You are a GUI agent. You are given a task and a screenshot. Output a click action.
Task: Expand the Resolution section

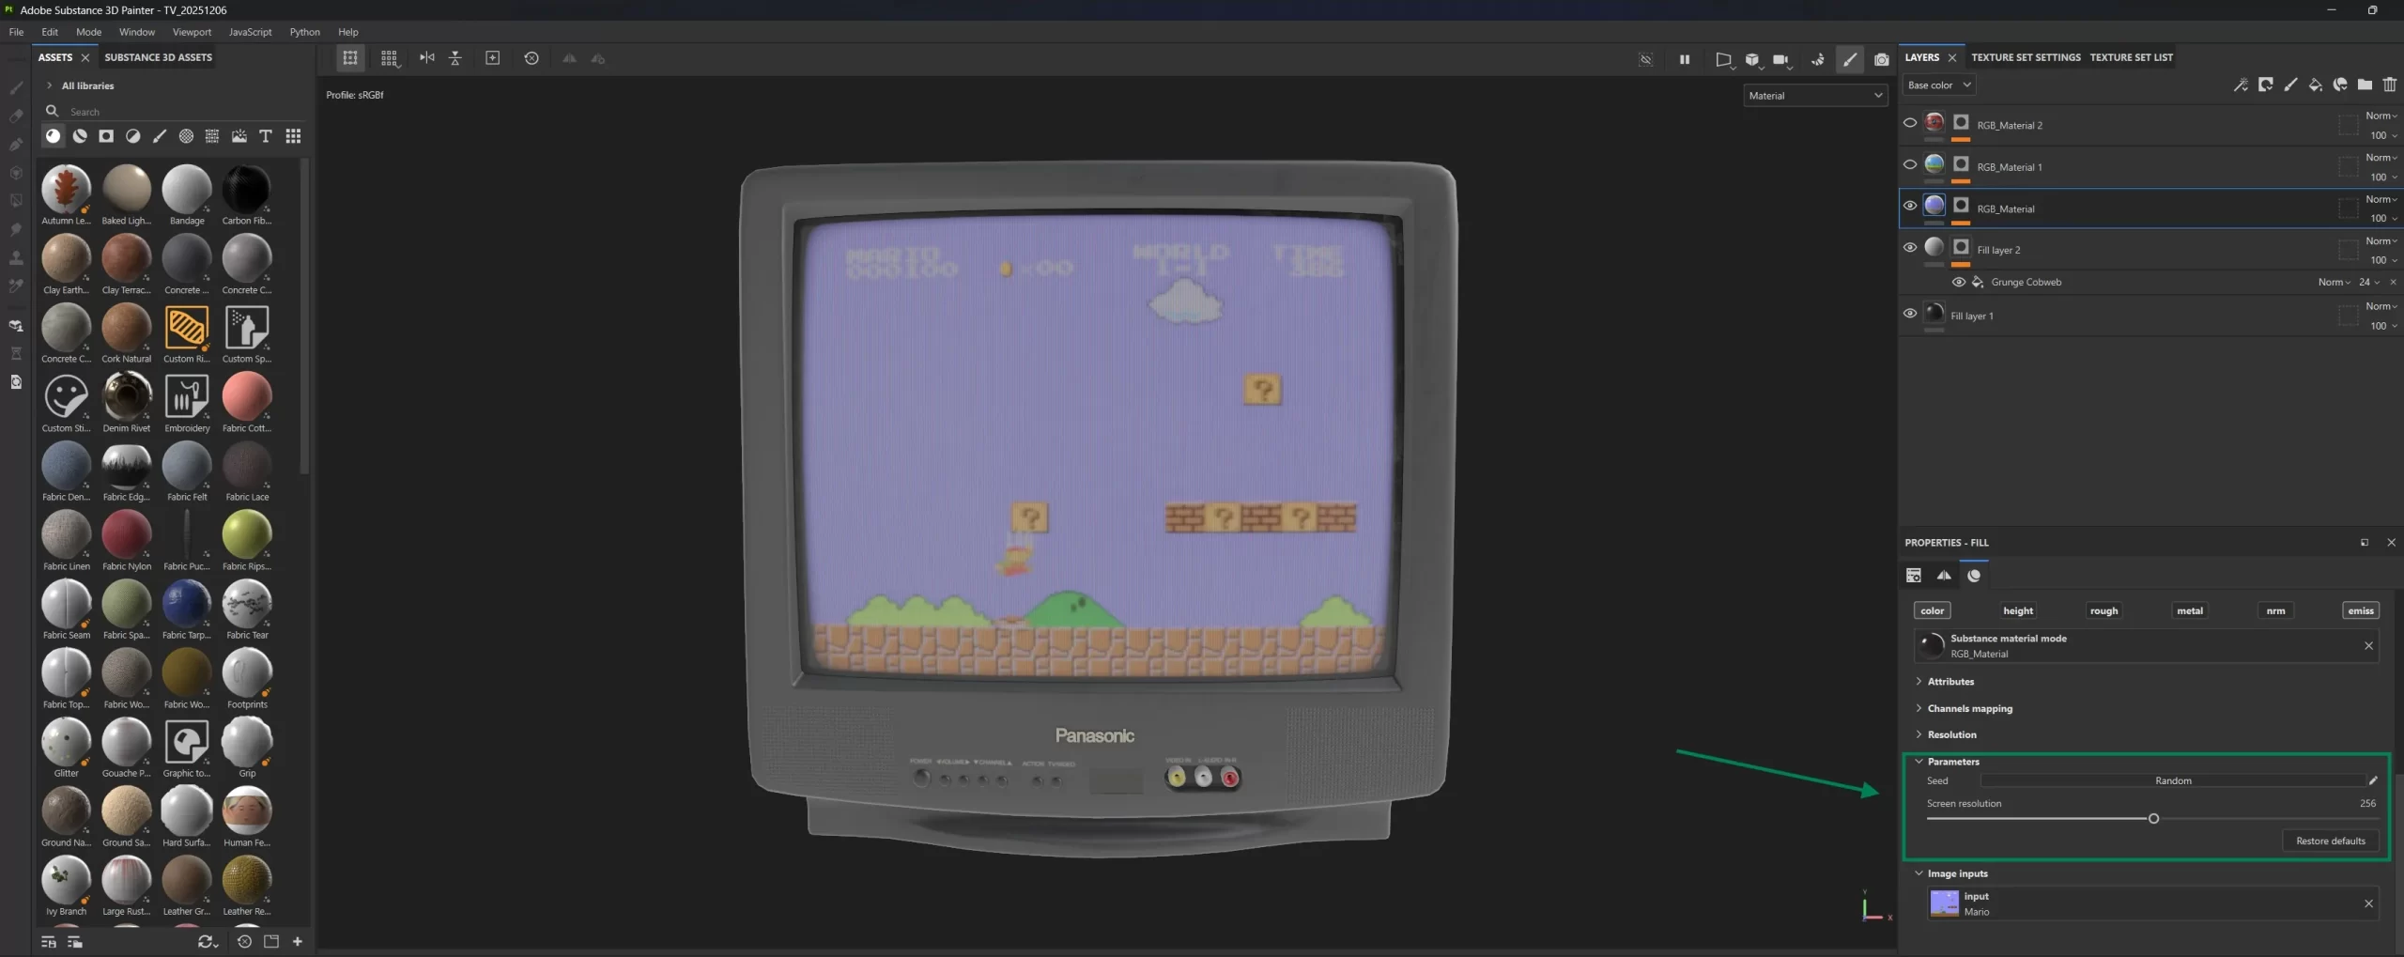[1951, 735]
